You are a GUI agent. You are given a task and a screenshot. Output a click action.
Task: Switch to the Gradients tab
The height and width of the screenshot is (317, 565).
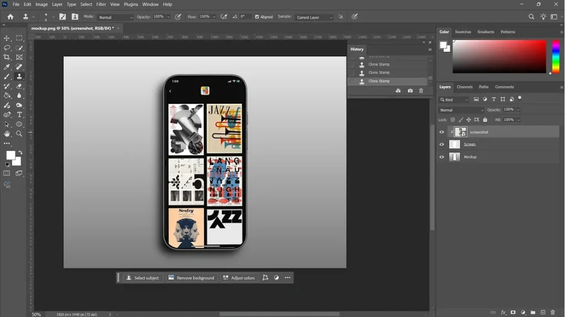click(486, 32)
